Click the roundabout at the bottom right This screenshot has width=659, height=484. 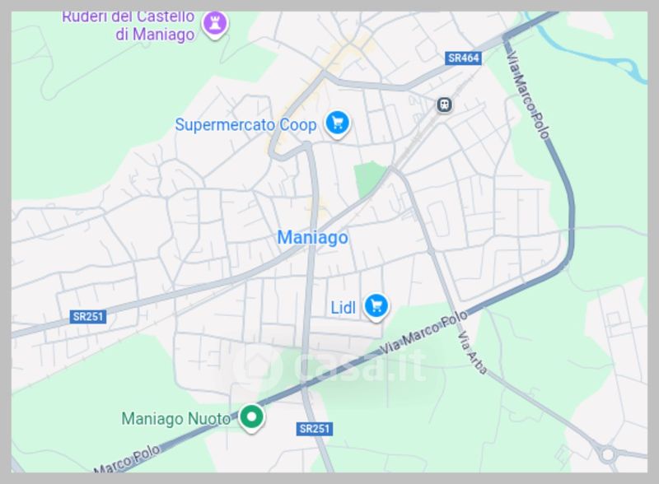(608, 454)
